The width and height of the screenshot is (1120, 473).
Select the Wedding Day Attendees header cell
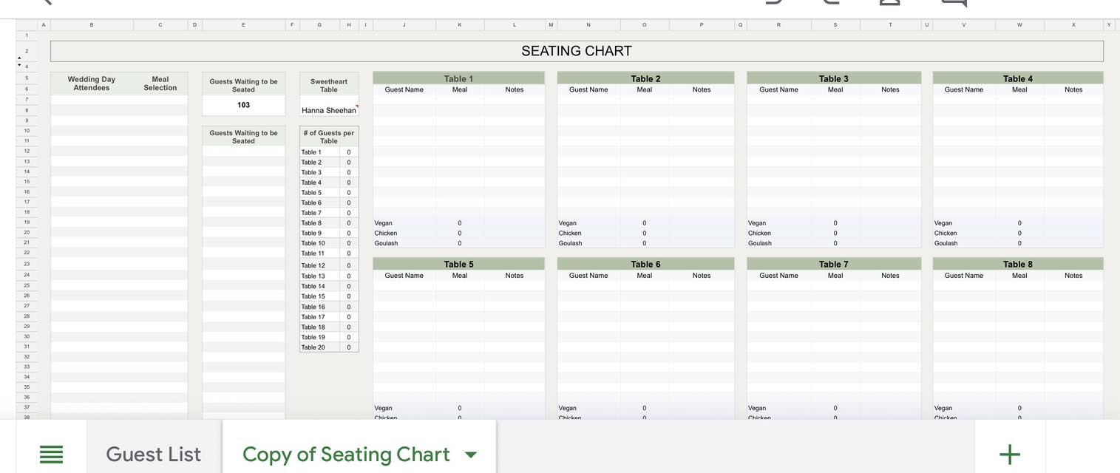92,83
